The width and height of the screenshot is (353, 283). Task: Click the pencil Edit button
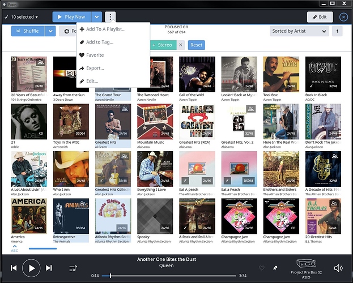tap(320, 17)
